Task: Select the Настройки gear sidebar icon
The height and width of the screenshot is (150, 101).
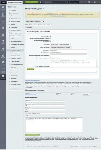Action: click(3, 77)
